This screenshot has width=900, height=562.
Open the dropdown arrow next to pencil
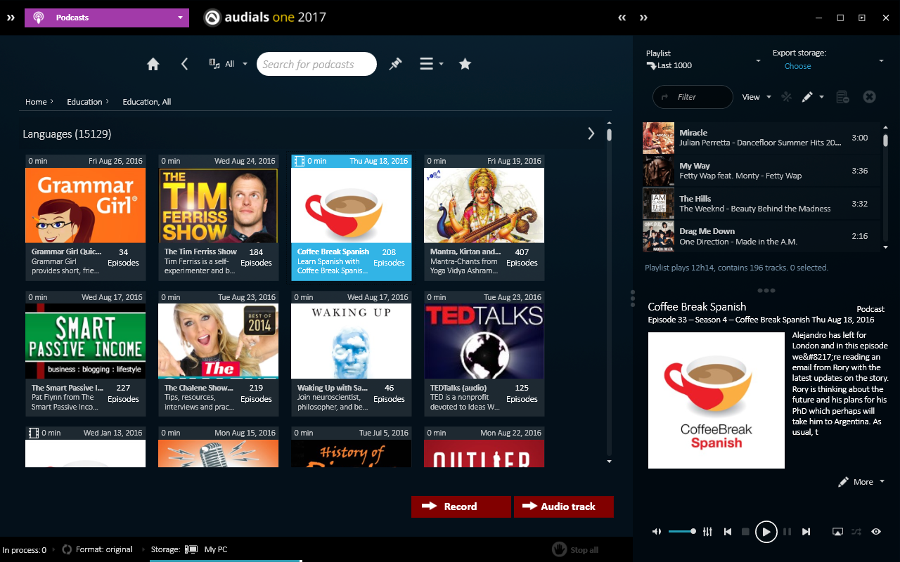[821, 97]
